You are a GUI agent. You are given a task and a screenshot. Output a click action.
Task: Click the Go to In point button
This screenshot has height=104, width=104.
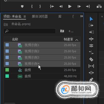pos(52,6)
